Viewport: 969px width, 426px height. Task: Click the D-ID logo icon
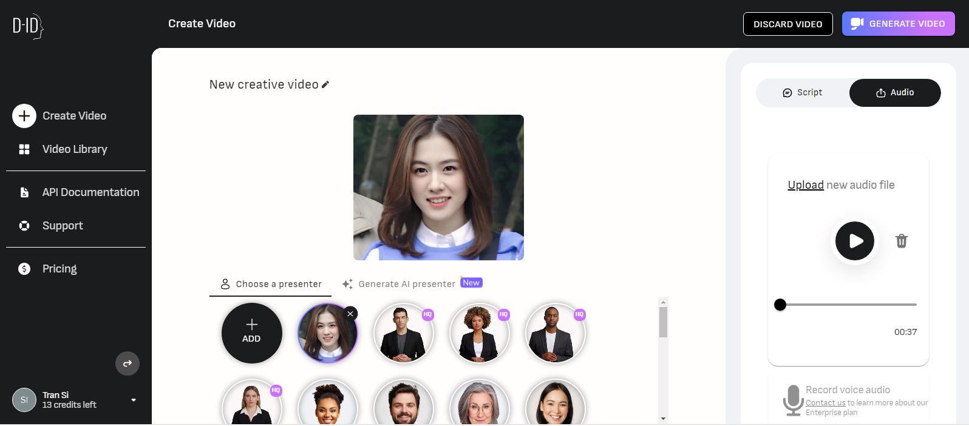pyautogui.click(x=28, y=27)
